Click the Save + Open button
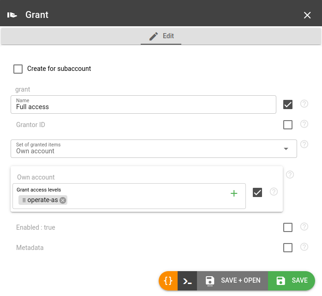The image size is (322, 296). coord(233,280)
